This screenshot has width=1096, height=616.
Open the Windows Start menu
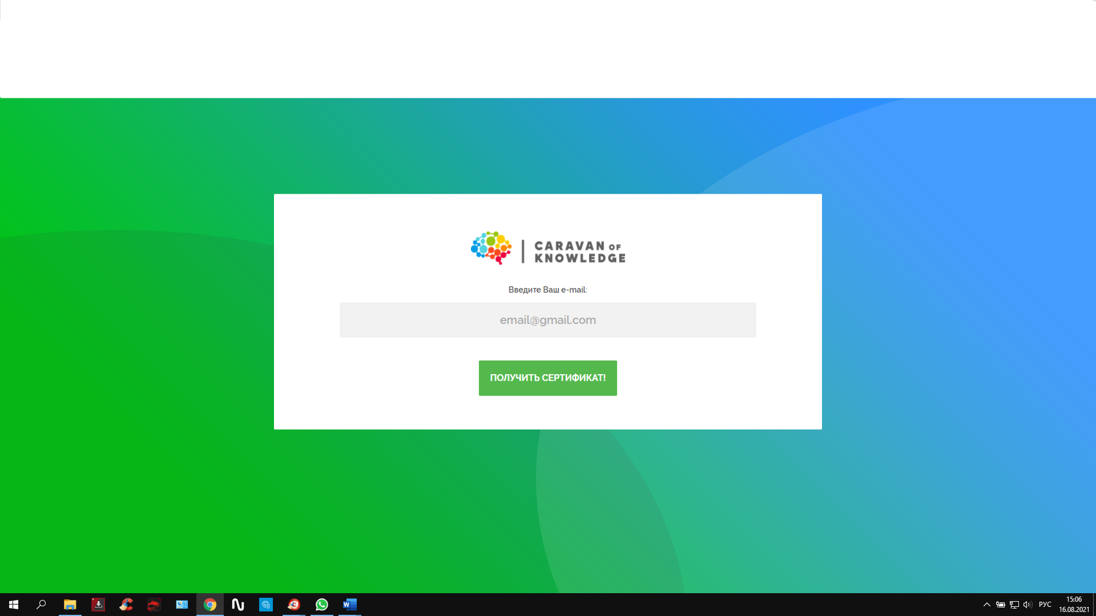(x=14, y=604)
